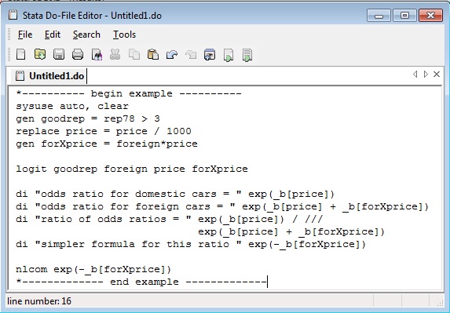This screenshot has width=450, height=313.
Task: Click the Undo arrow icon
Action: (x=172, y=54)
